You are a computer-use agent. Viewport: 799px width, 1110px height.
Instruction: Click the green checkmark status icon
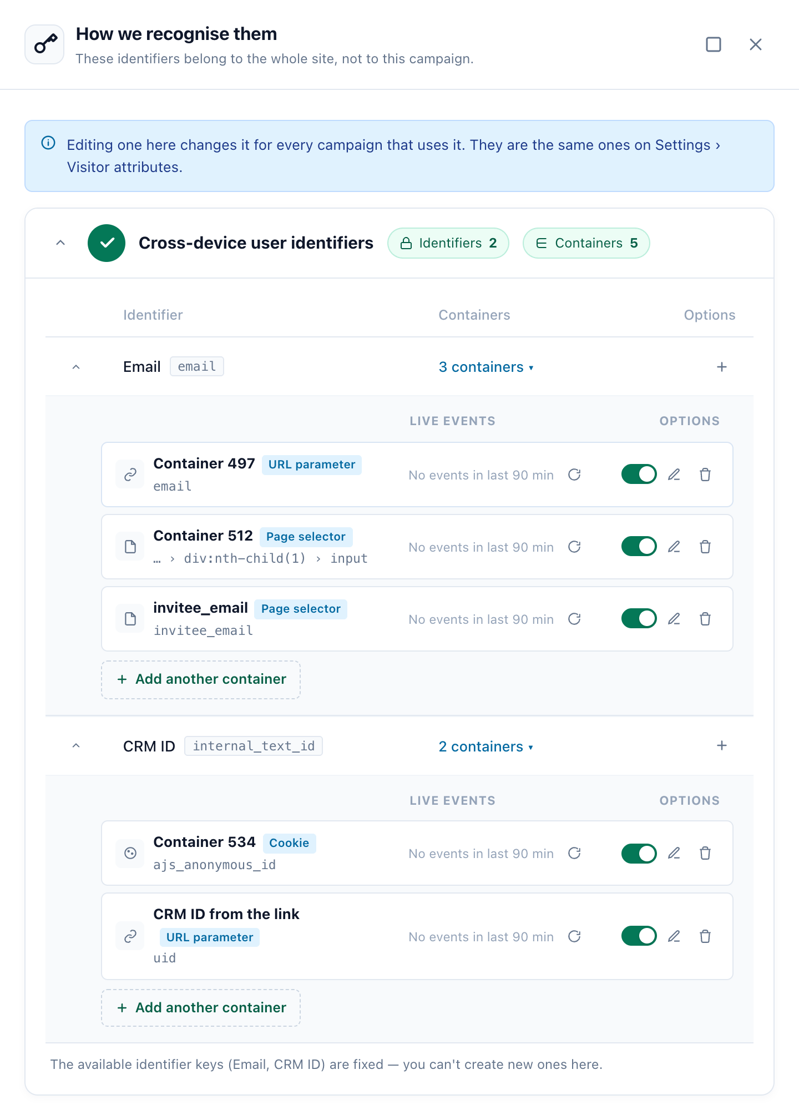click(x=107, y=243)
